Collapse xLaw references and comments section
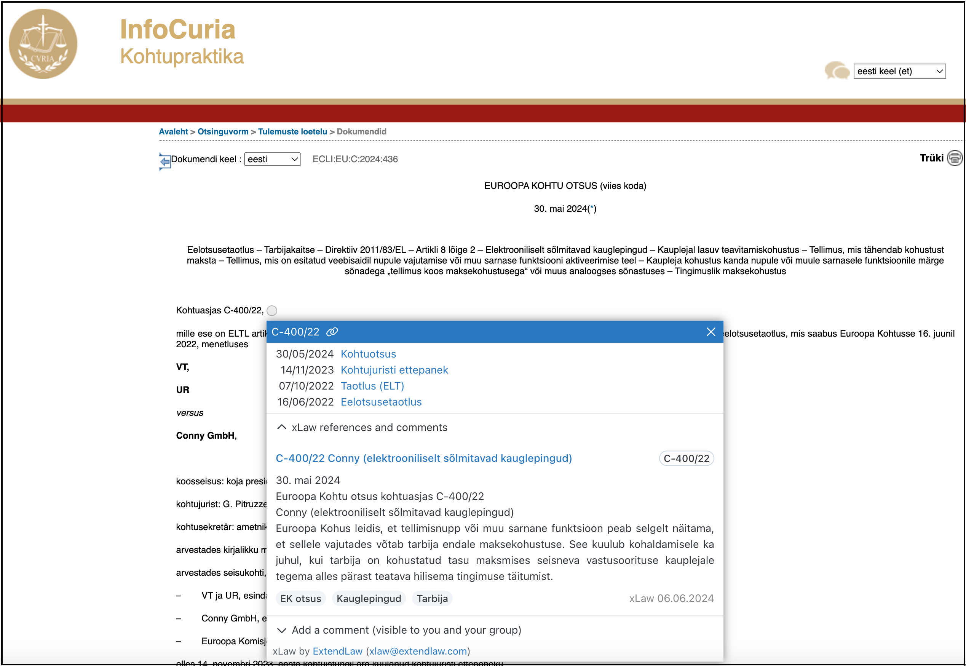 click(282, 427)
